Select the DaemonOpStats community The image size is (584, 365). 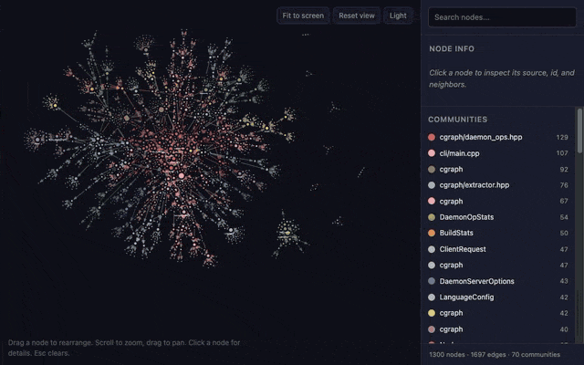coord(498,217)
